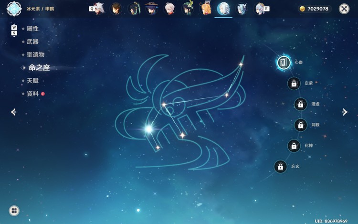View the locked 潛虛 constellation node
The height and width of the screenshot is (224, 358).
click(x=301, y=104)
